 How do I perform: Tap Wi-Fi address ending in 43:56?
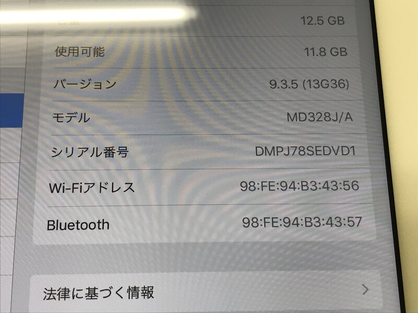point(299,186)
